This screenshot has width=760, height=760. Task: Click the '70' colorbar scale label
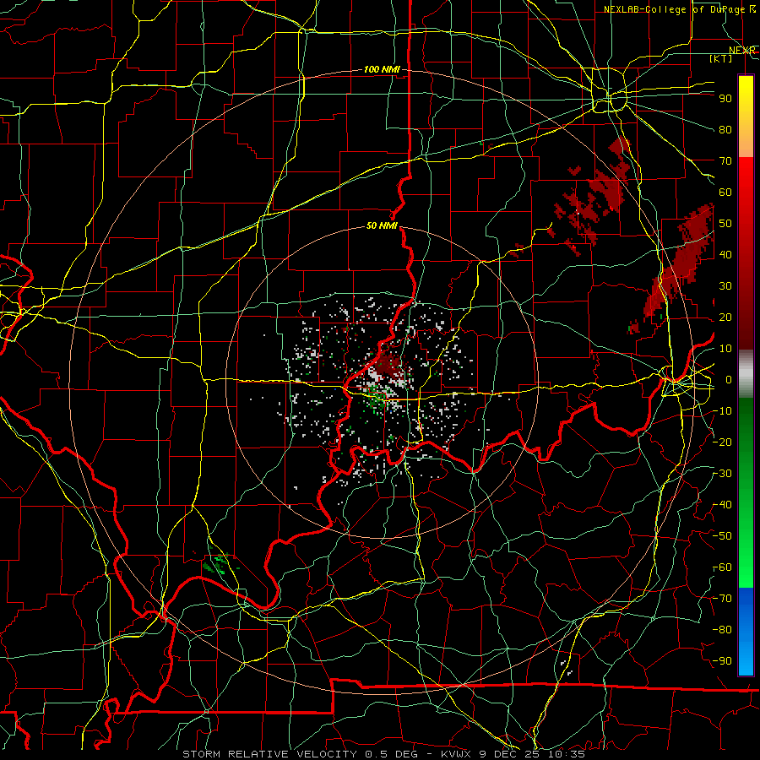pos(725,161)
